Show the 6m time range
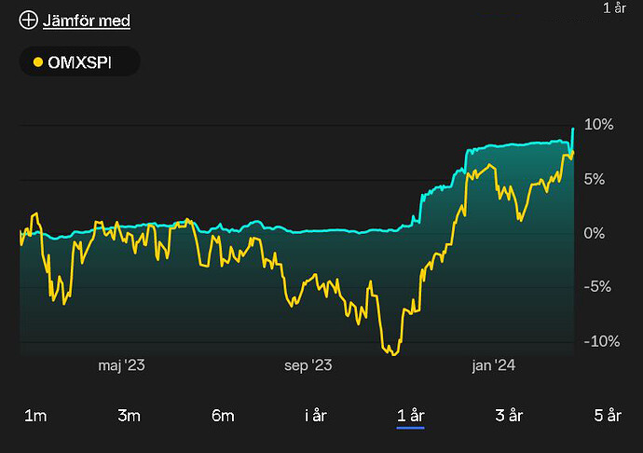The height and width of the screenshot is (453, 643). (x=223, y=416)
